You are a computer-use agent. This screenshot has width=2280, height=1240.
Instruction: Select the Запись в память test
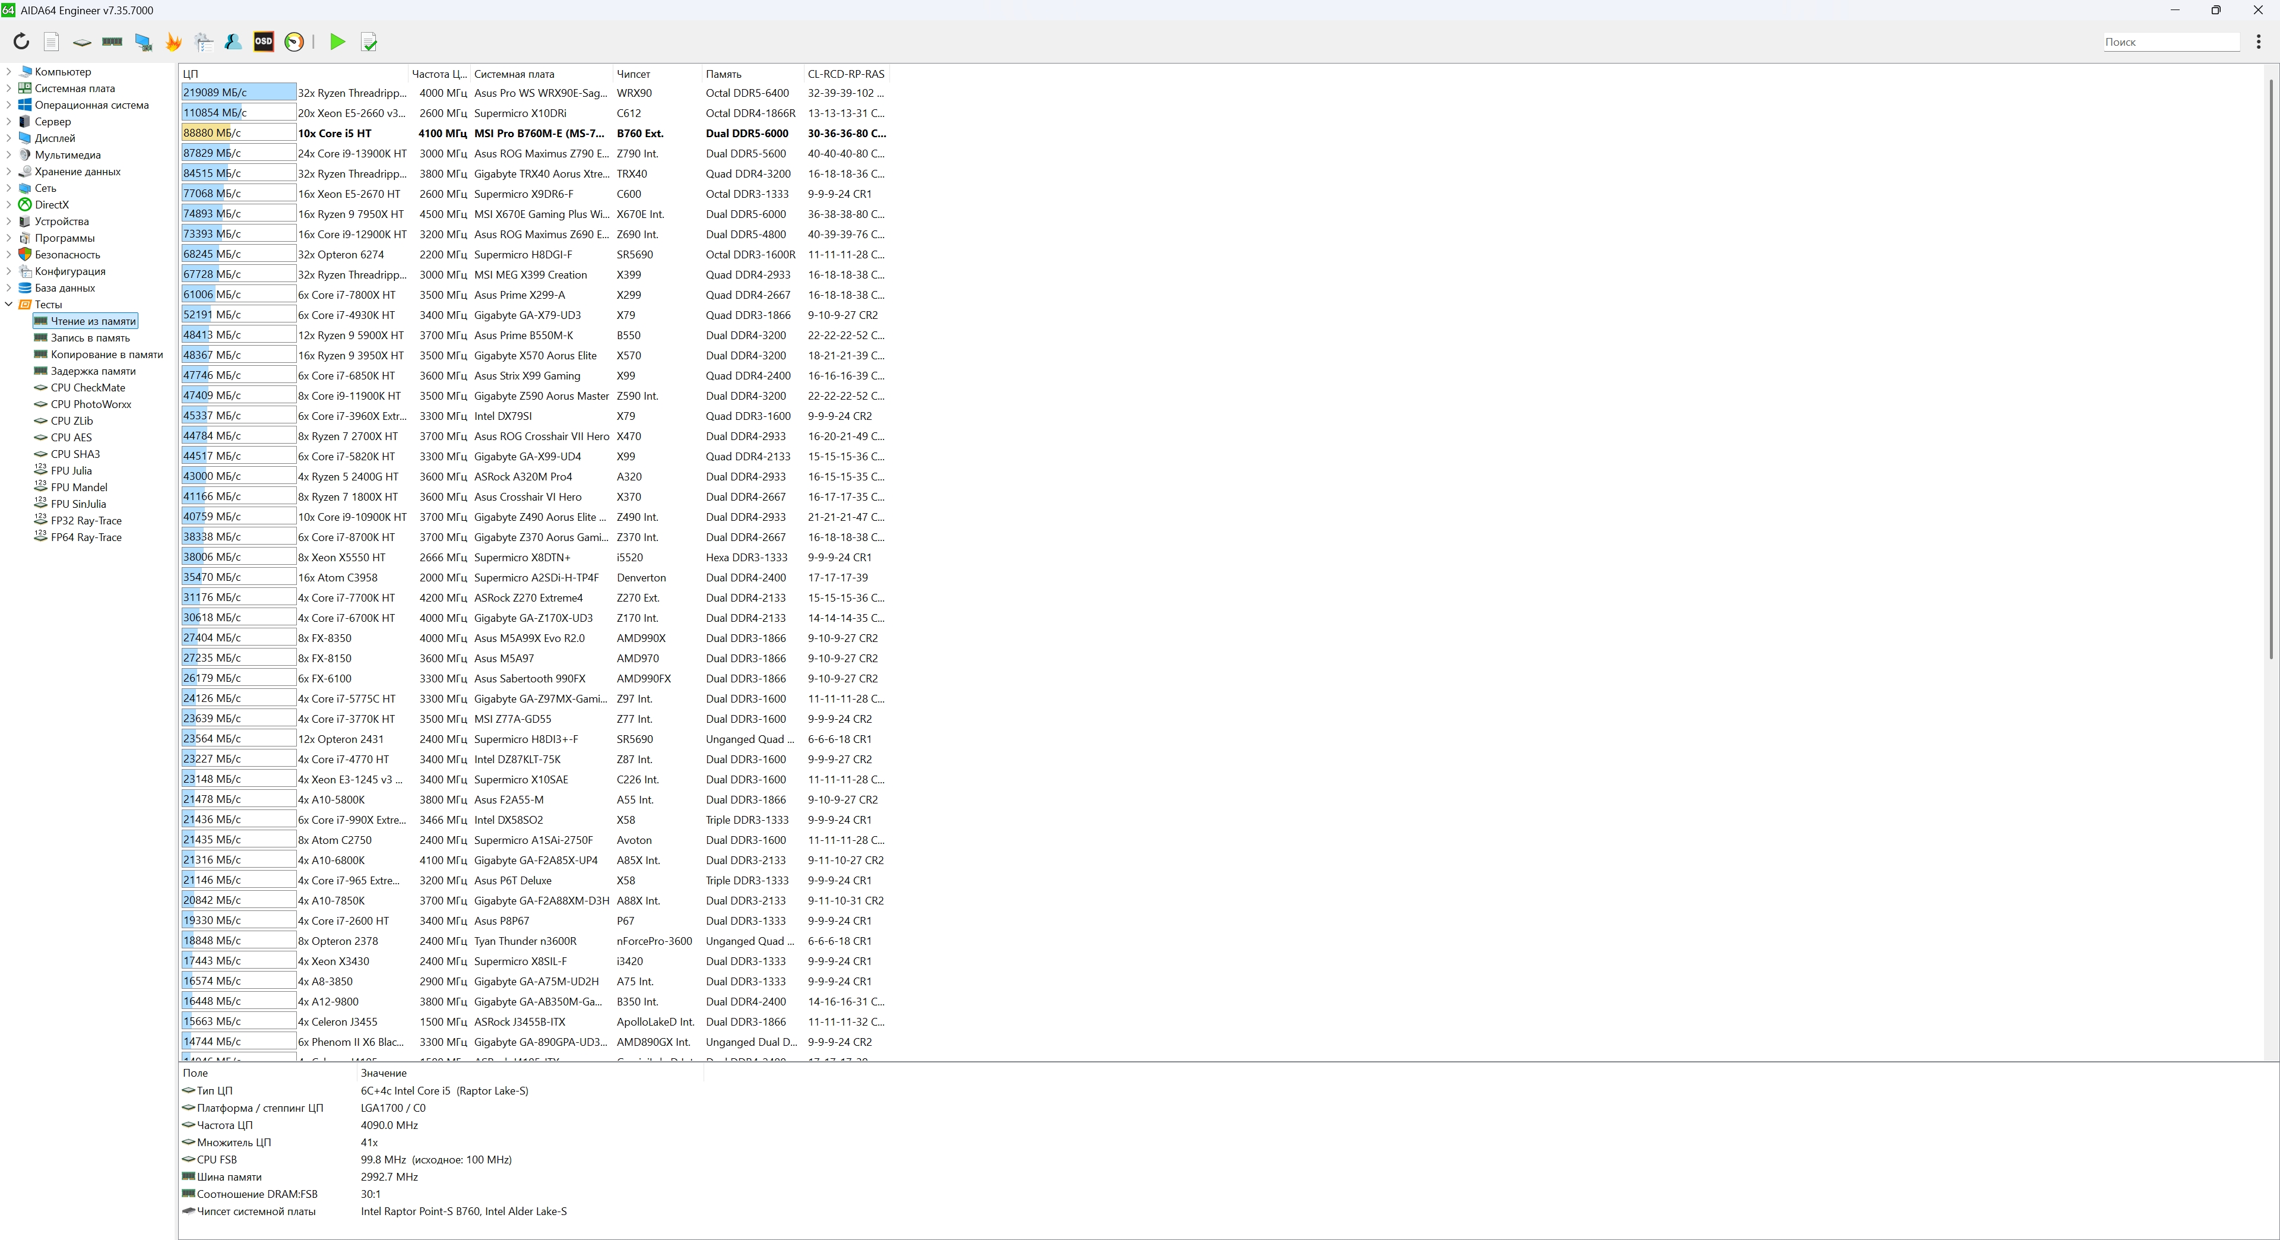coord(90,338)
